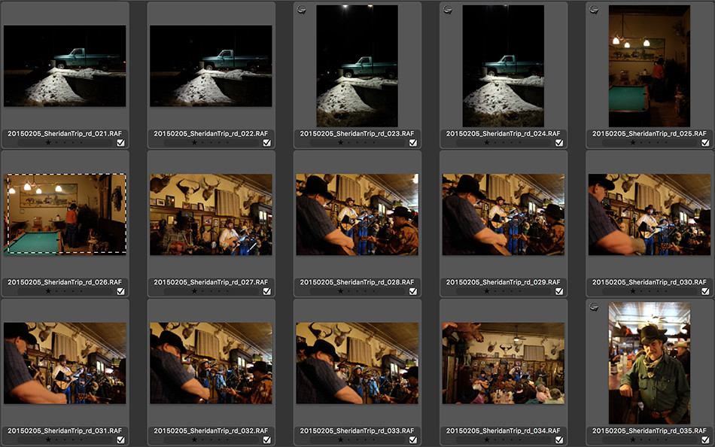Click the rating star under SheridanTrip_rd_028.RAF
Image resolution: width=715 pixels, height=447 pixels.
(x=341, y=291)
